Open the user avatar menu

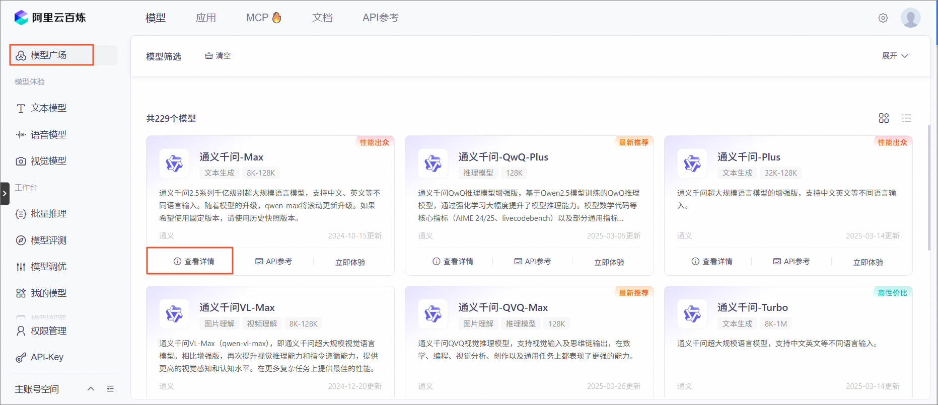click(x=910, y=18)
